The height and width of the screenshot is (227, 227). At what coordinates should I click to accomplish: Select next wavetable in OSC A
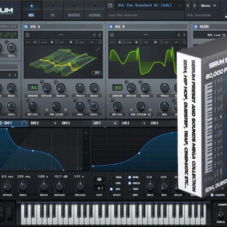[99, 35]
